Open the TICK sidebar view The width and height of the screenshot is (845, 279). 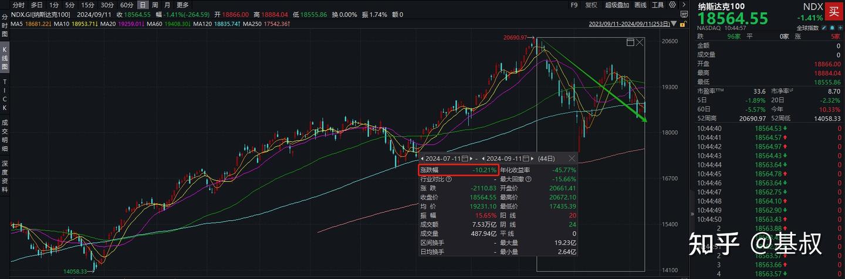click(x=5, y=96)
